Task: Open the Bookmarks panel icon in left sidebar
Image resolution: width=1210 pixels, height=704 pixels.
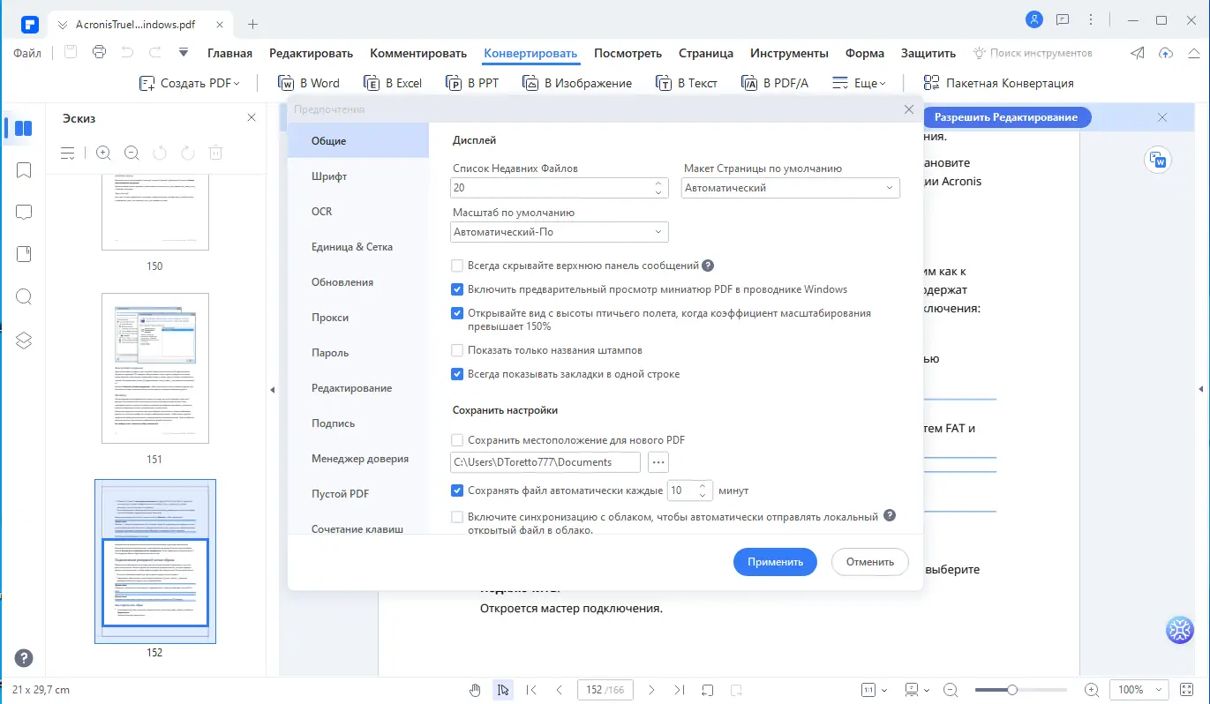Action: coord(24,170)
